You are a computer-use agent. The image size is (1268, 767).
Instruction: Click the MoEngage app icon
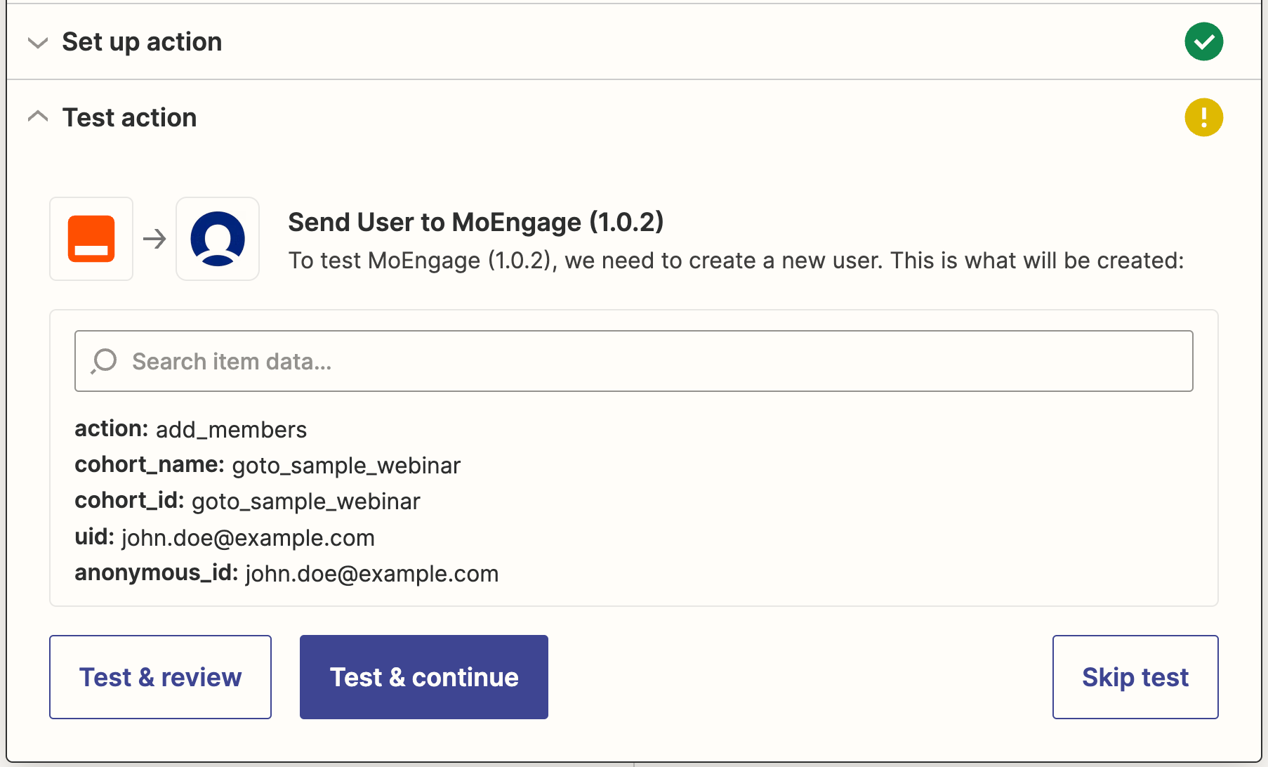pos(218,239)
